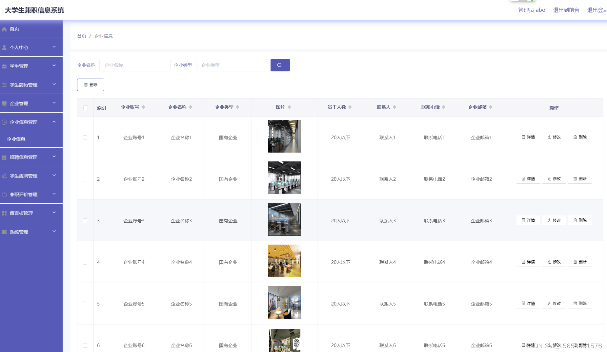Expand the 企业管理 menu chevron
The width and height of the screenshot is (607, 352).
[54, 103]
